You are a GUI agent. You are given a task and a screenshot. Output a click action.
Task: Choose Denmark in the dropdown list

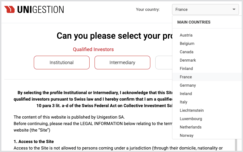207,60
